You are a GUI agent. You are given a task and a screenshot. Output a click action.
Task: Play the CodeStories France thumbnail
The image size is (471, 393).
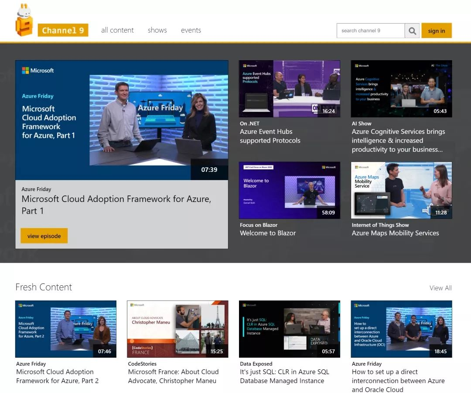tap(177, 329)
